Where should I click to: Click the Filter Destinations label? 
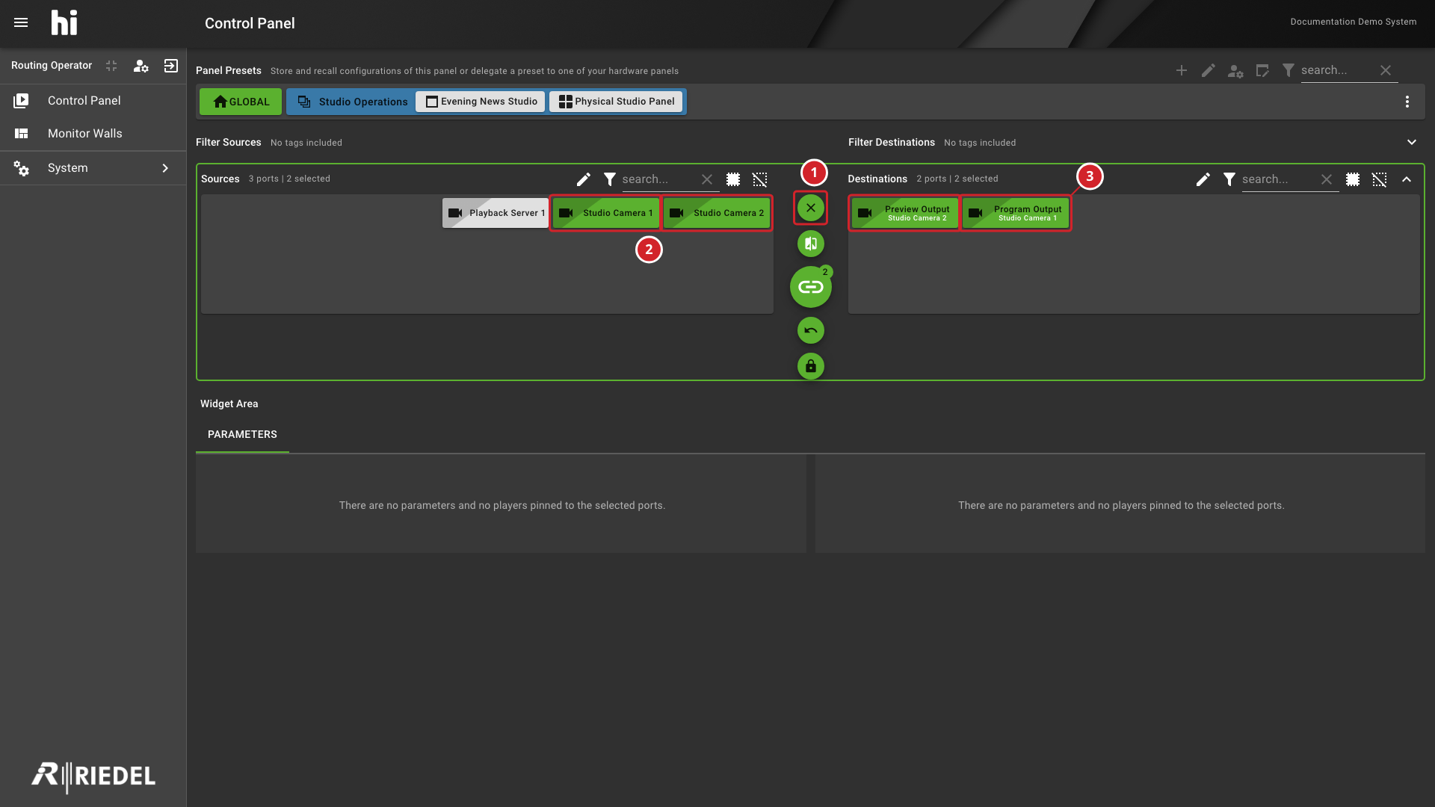point(892,142)
